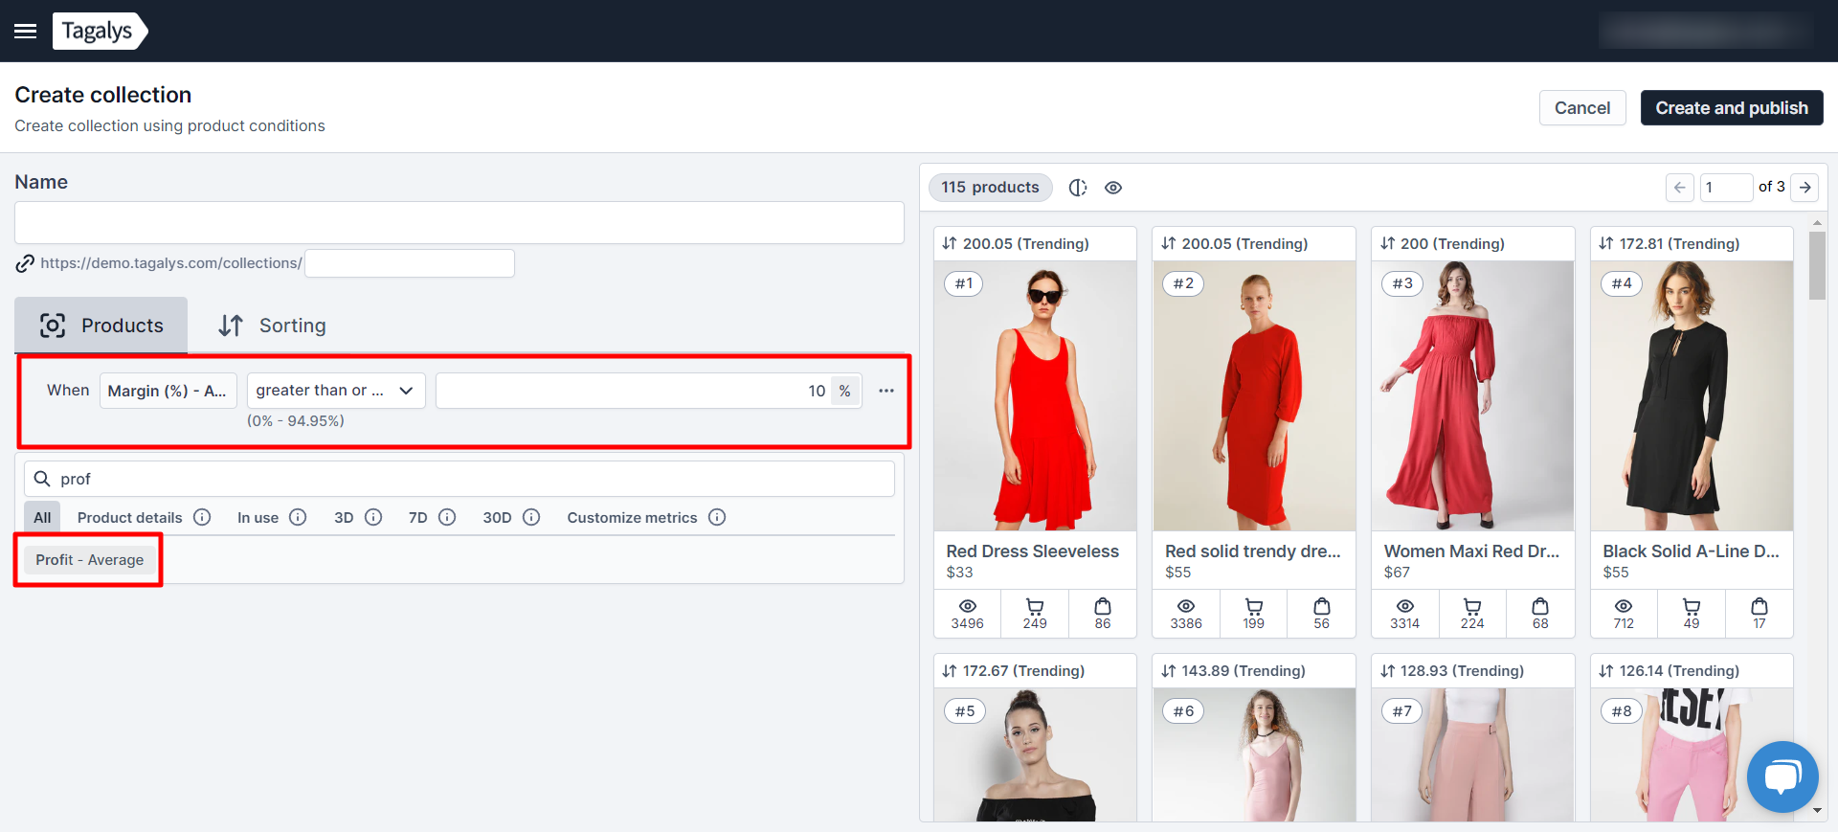
Task: Select the 30D metrics filter
Action: tap(497, 517)
